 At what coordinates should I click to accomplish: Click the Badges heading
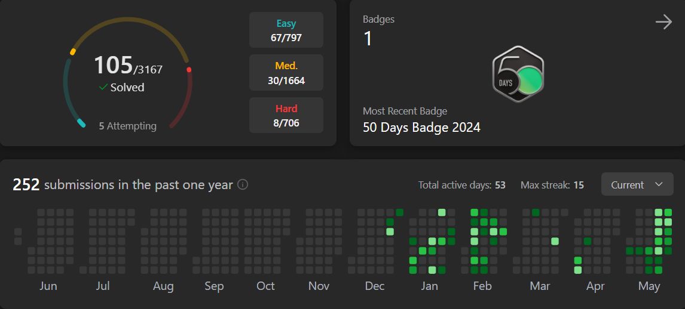click(379, 19)
